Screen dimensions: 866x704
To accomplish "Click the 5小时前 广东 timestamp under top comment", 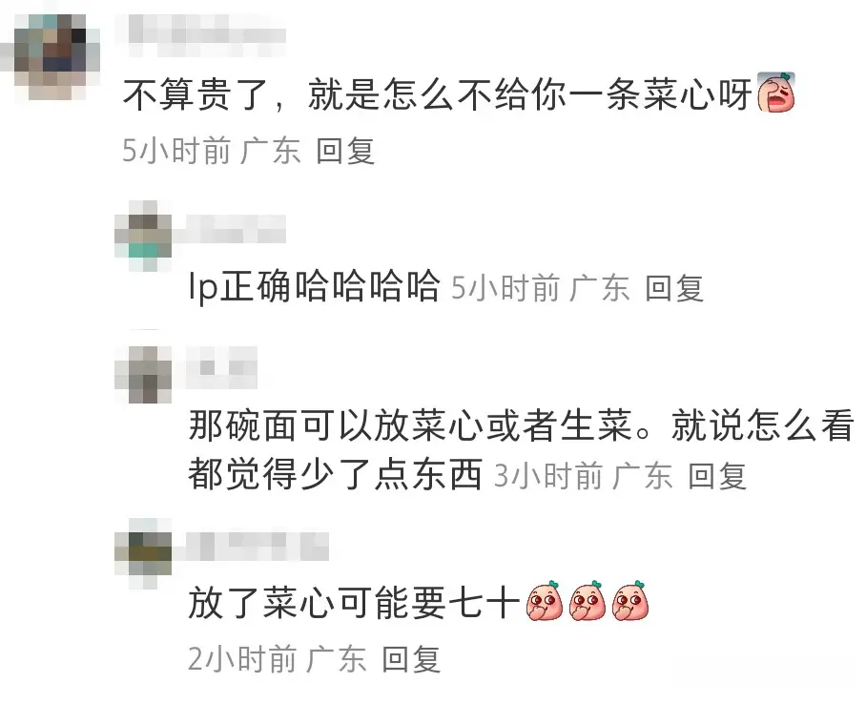I will (212, 151).
